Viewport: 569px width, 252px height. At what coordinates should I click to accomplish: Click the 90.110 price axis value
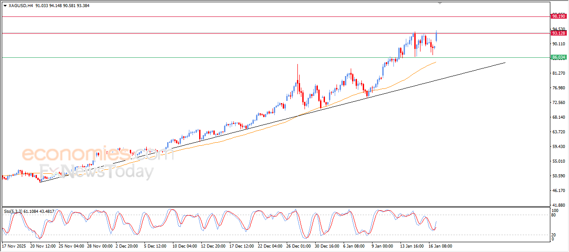coord(557,44)
